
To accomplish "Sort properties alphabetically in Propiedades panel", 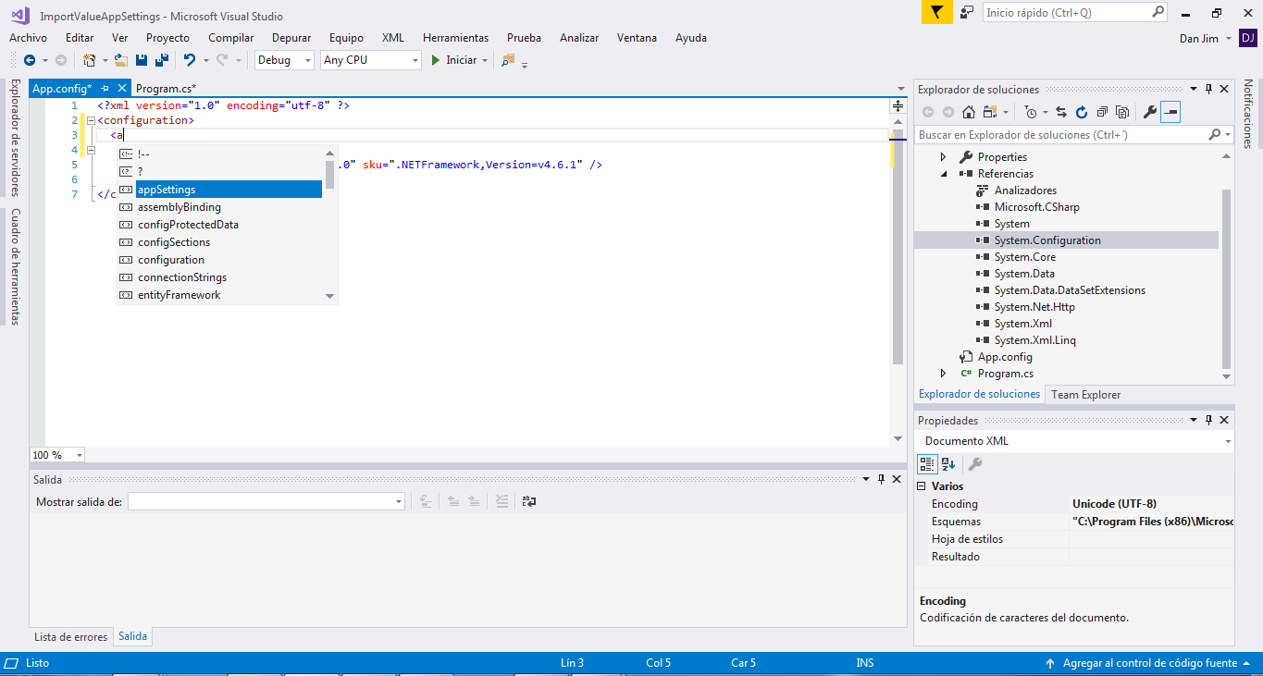I will [x=948, y=464].
